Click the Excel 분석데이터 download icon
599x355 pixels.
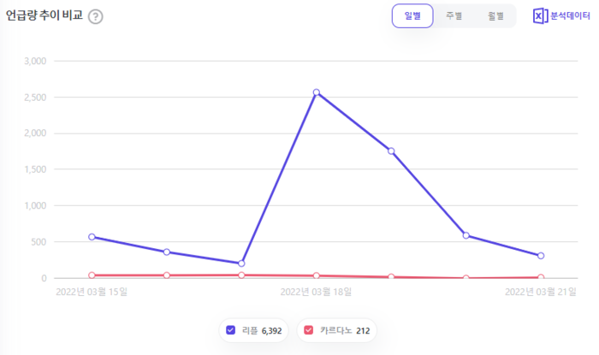point(539,16)
